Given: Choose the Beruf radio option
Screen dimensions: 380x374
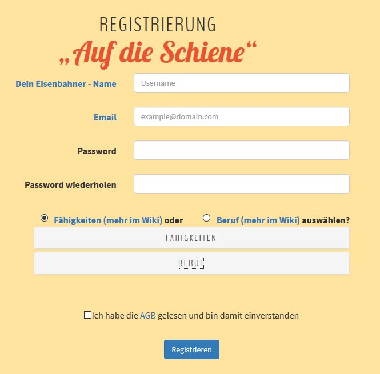Looking at the screenshot, I should [x=207, y=218].
